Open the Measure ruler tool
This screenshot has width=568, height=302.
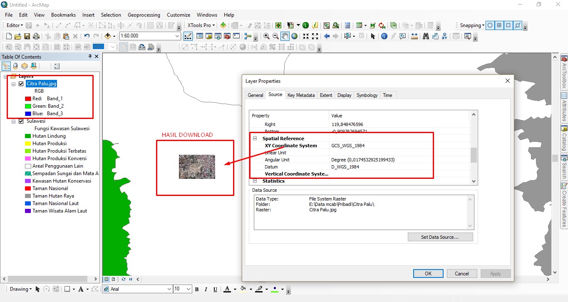pos(414,36)
